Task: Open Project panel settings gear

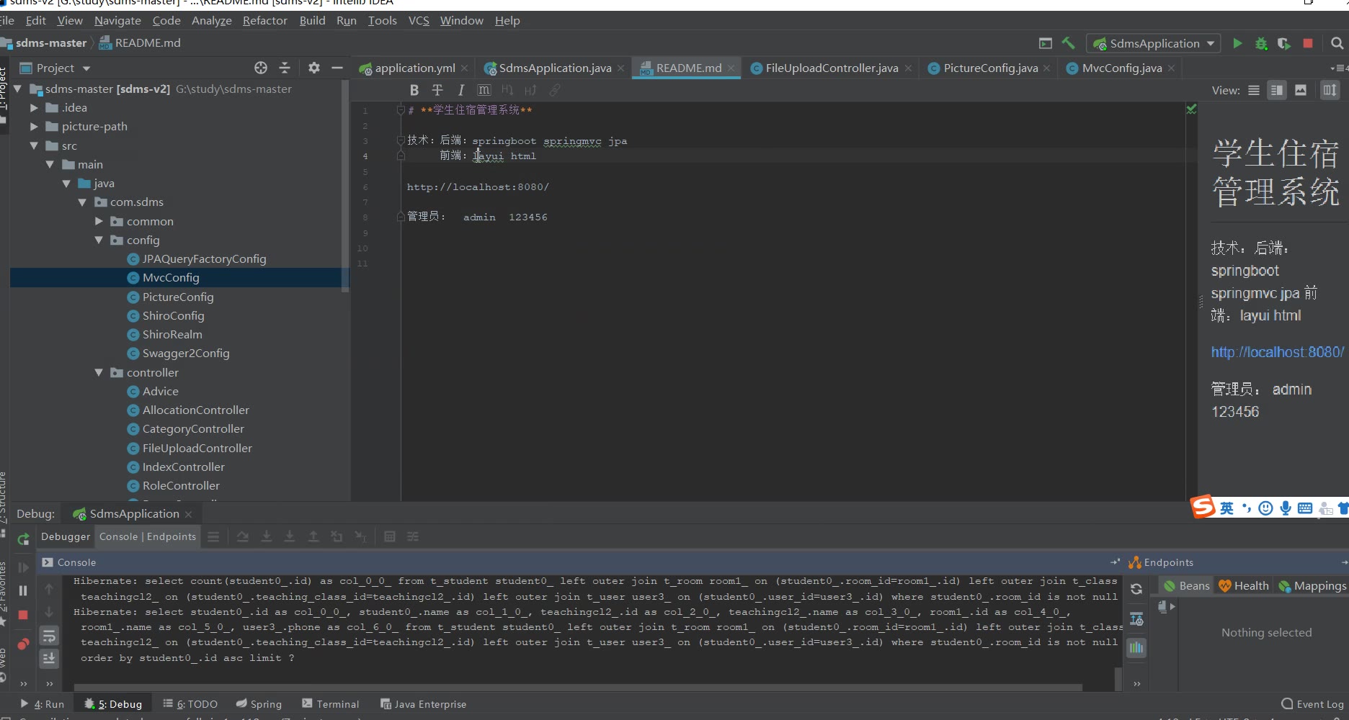Action: click(x=313, y=68)
